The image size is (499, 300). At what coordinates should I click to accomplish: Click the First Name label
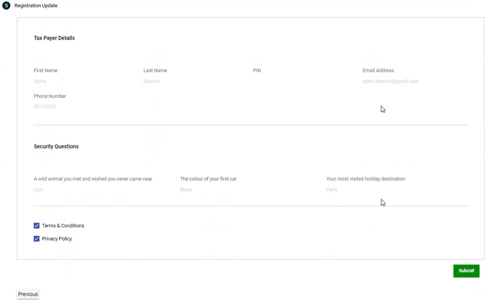click(46, 70)
